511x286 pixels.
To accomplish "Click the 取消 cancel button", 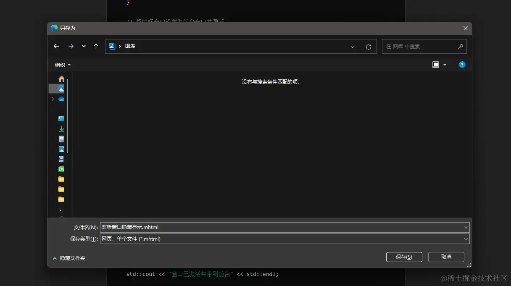I will pyautogui.click(x=446, y=257).
